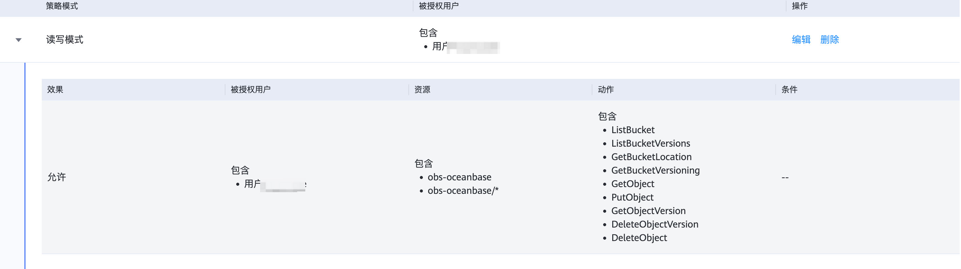Image resolution: width=961 pixels, height=269 pixels.
Task: Click the 允许 effect cell
Action: 57,177
